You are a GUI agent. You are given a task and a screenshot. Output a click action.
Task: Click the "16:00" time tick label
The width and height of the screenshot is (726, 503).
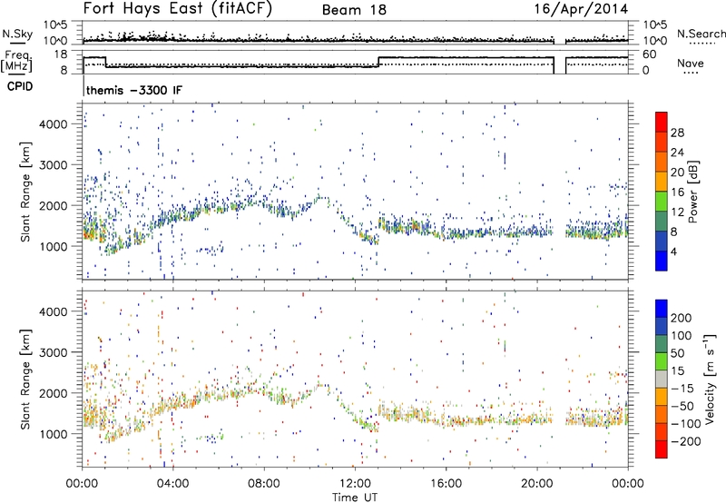tap(446, 484)
